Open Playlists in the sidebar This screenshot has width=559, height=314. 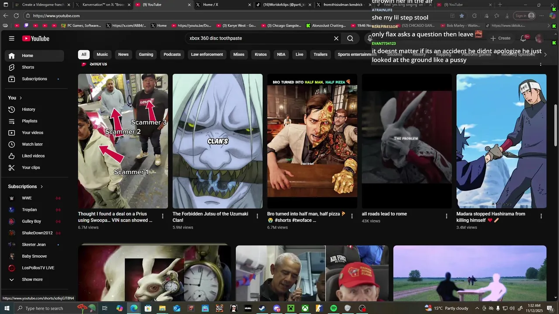coord(35,121)
